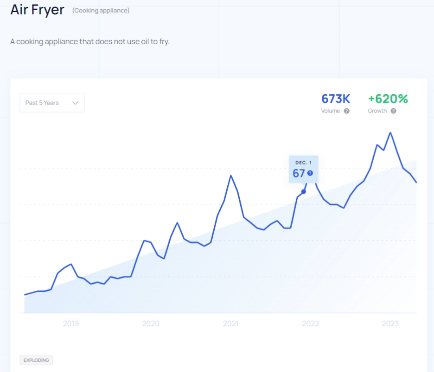
Task: Open the Past 5 Years dropdown
Action: point(52,103)
